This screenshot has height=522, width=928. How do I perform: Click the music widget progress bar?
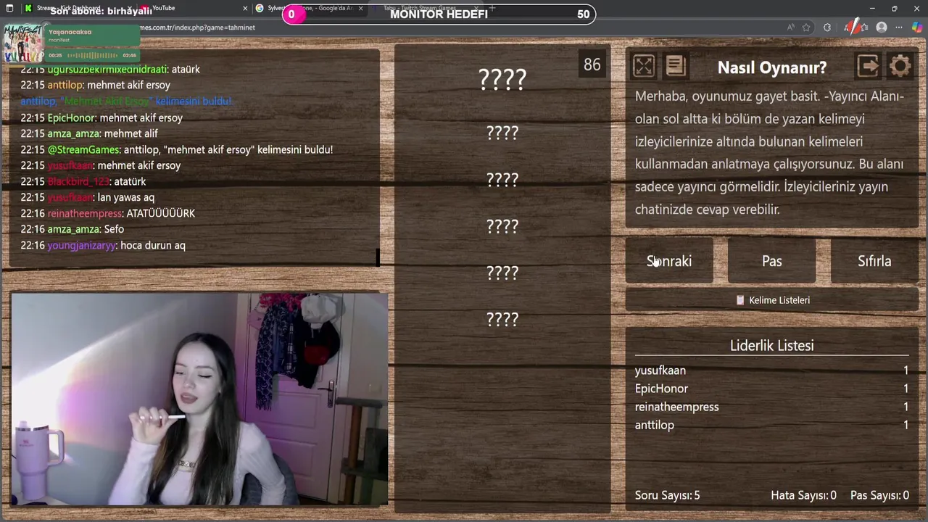pyautogui.click(x=94, y=55)
